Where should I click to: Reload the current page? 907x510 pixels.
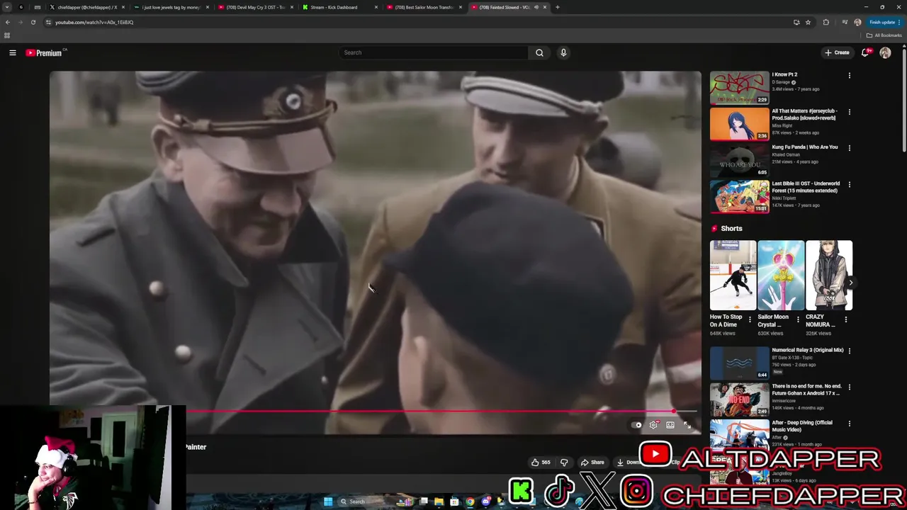click(x=33, y=22)
